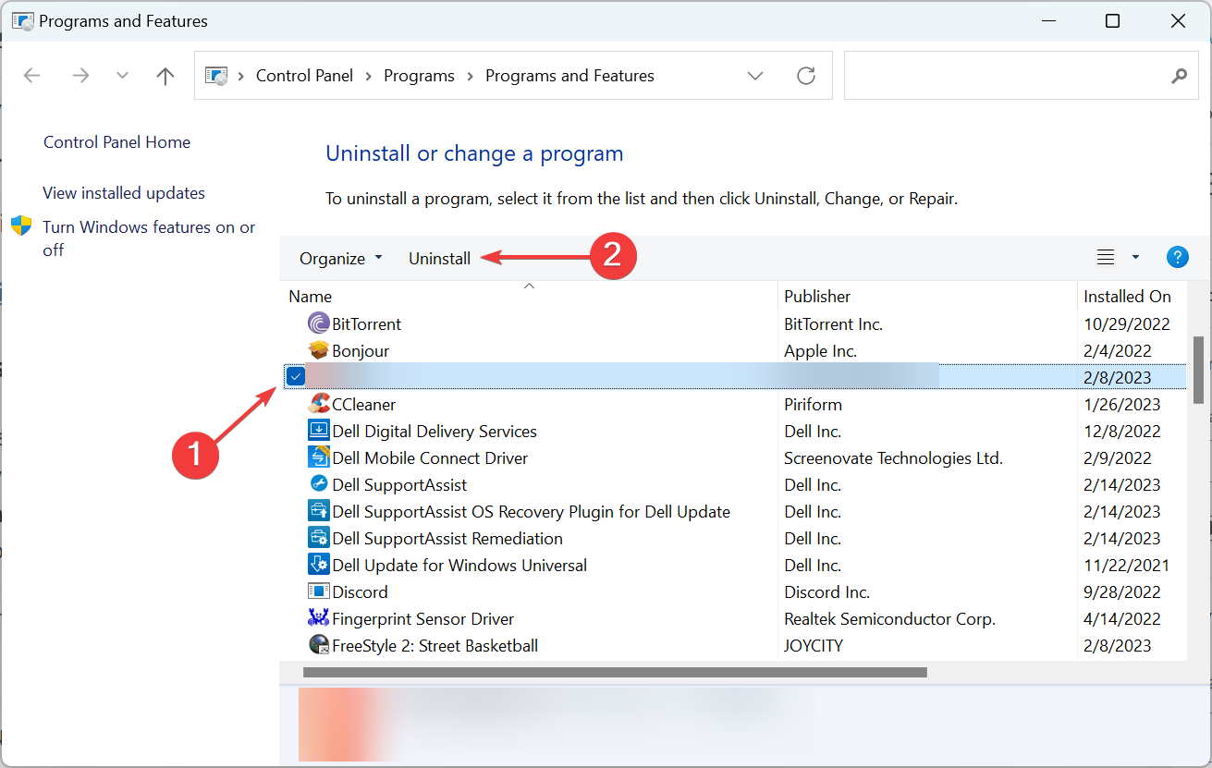The width and height of the screenshot is (1212, 768).
Task: Click the Dell SupportAssist OS Recovery Plugin icon
Action: coord(318,511)
